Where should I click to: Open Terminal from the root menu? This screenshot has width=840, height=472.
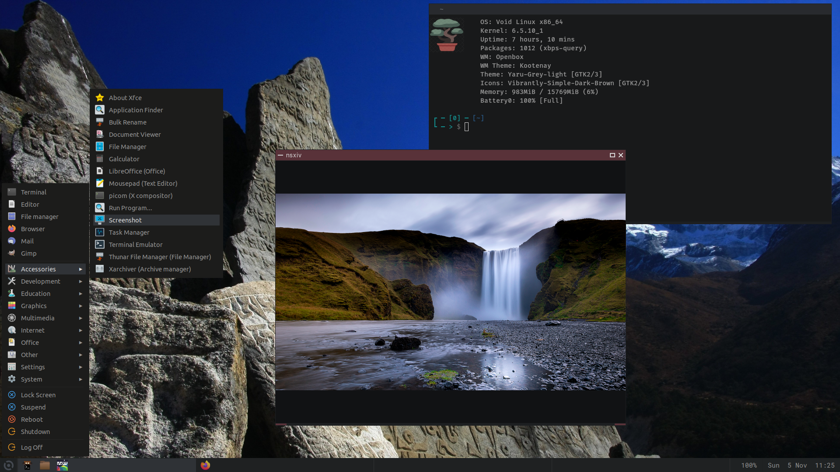[x=45, y=192]
